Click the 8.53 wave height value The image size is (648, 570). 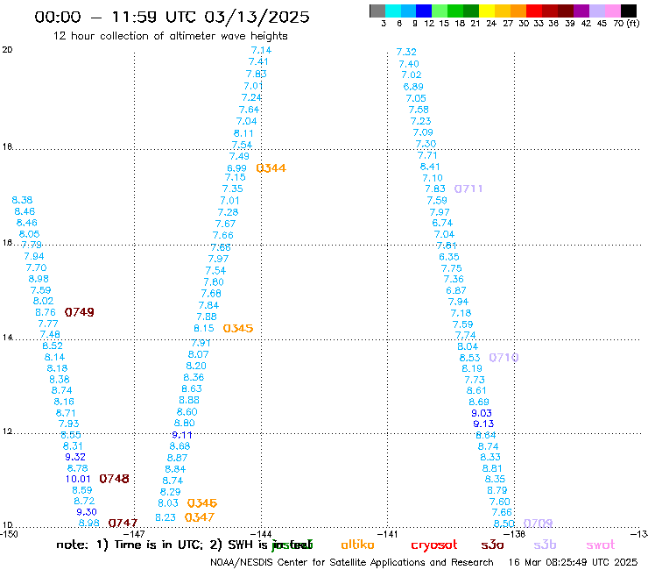point(470,358)
